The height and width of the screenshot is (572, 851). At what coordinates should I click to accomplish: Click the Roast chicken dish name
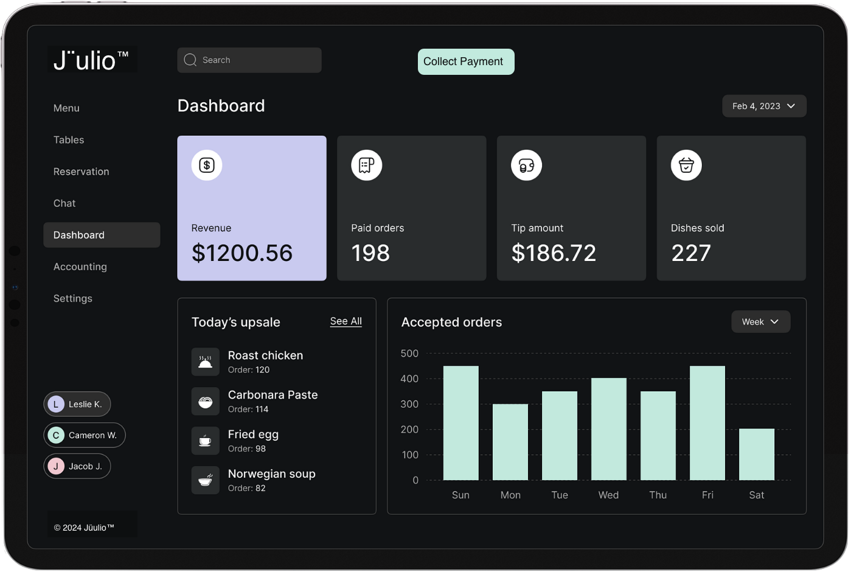click(x=265, y=355)
